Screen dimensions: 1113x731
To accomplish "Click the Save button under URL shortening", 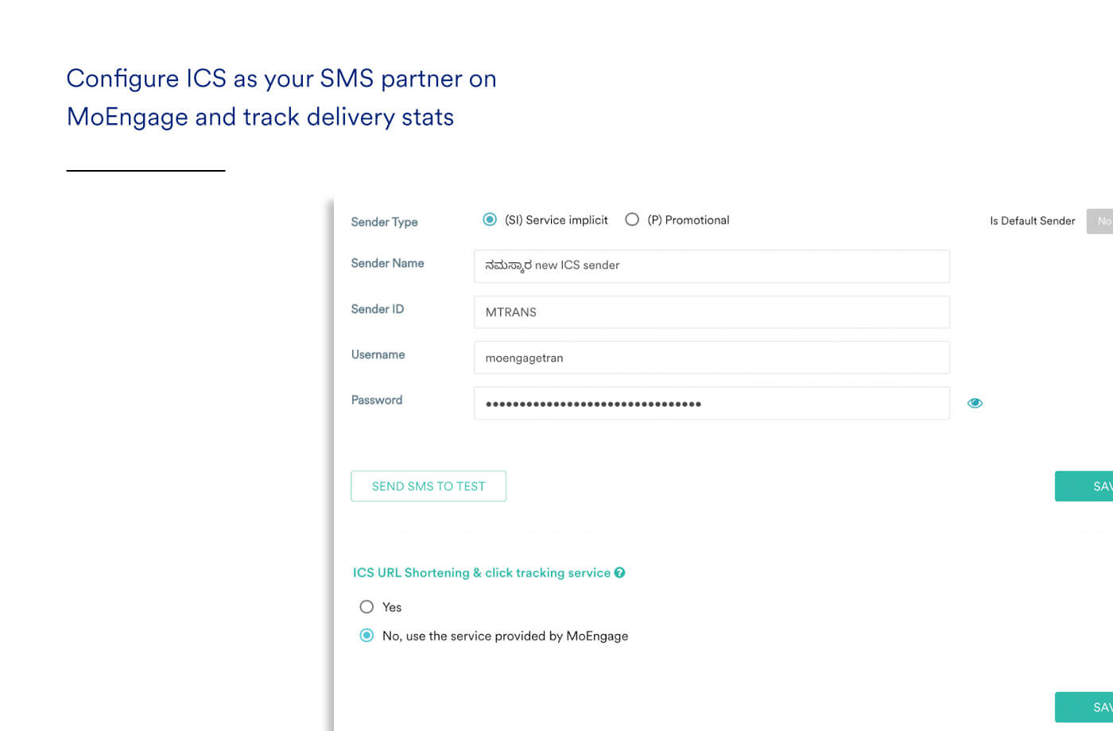I will [x=1084, y=707].
